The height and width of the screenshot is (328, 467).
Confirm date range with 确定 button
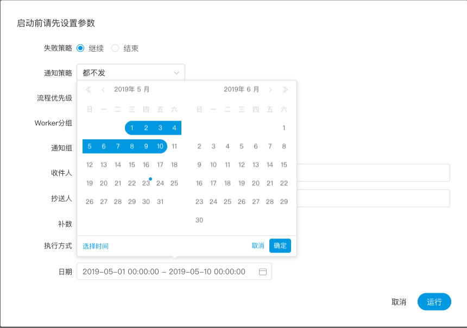tap(280, 246)
